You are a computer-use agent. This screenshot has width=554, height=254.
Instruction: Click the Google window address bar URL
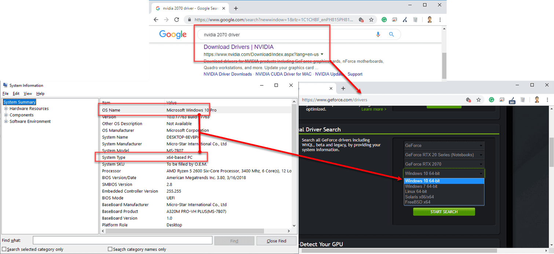[x=273, y=20]
